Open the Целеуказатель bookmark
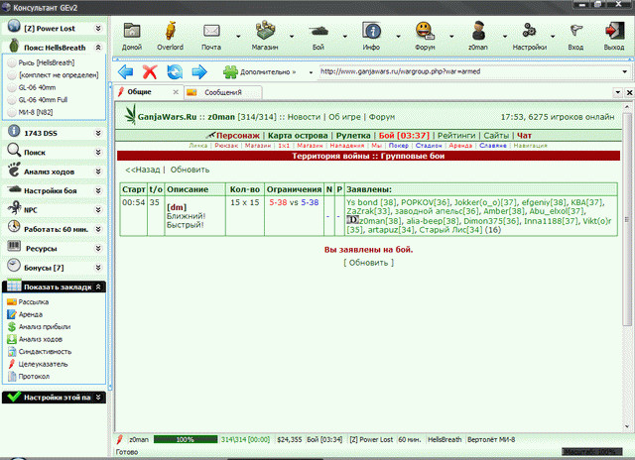Screen dimensions: 635x460 (x=43, y=364)
